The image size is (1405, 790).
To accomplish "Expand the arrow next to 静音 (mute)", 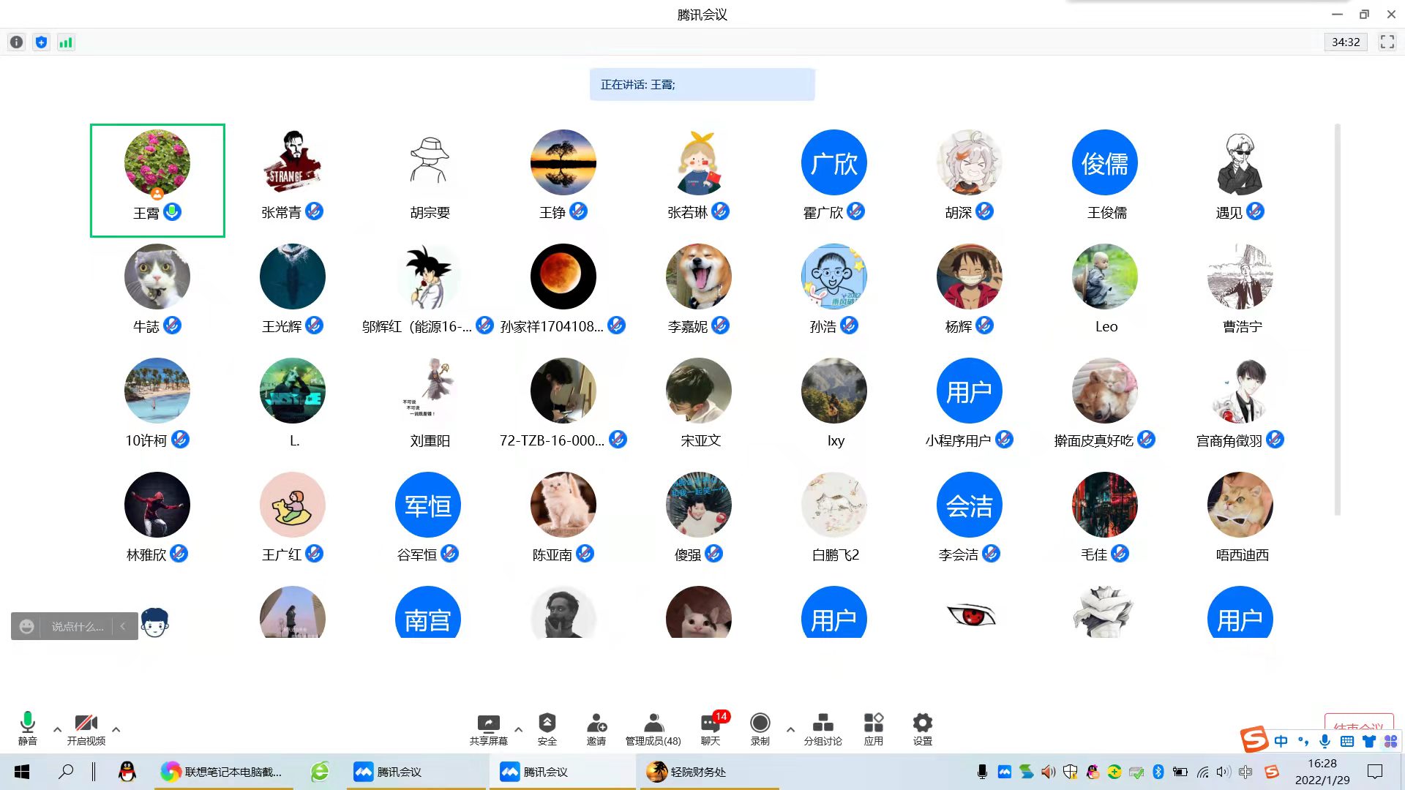I will pyautogui.click(x=57, y=729).
